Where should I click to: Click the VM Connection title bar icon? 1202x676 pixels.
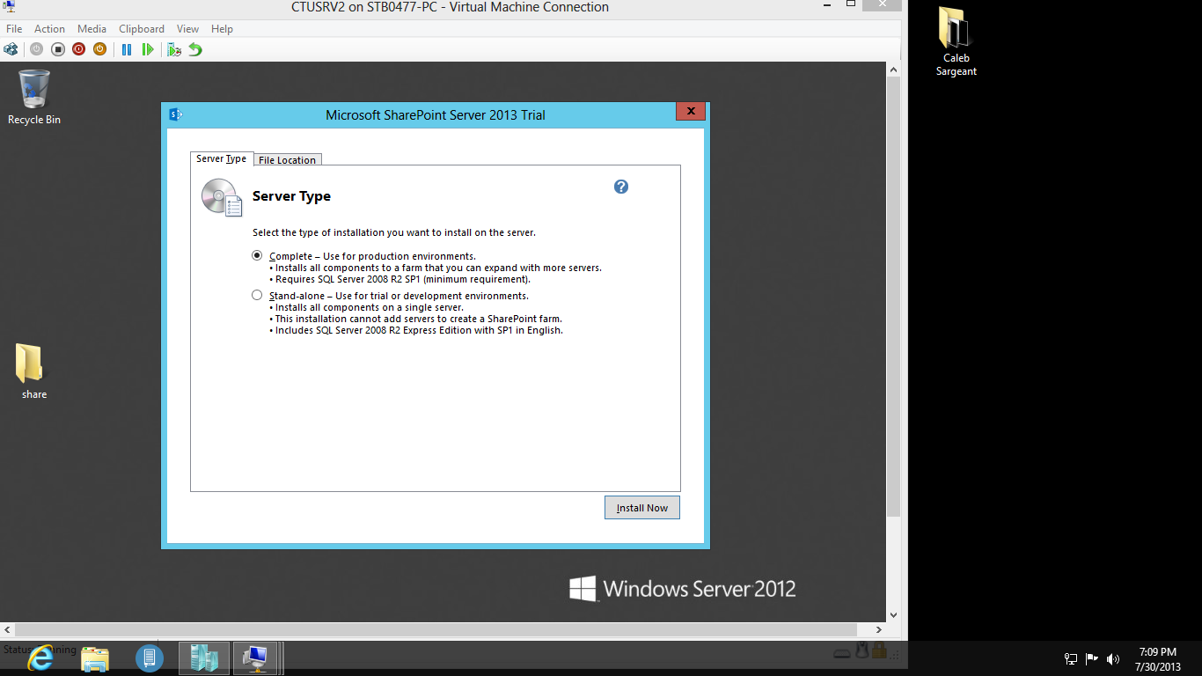point(9,7)
